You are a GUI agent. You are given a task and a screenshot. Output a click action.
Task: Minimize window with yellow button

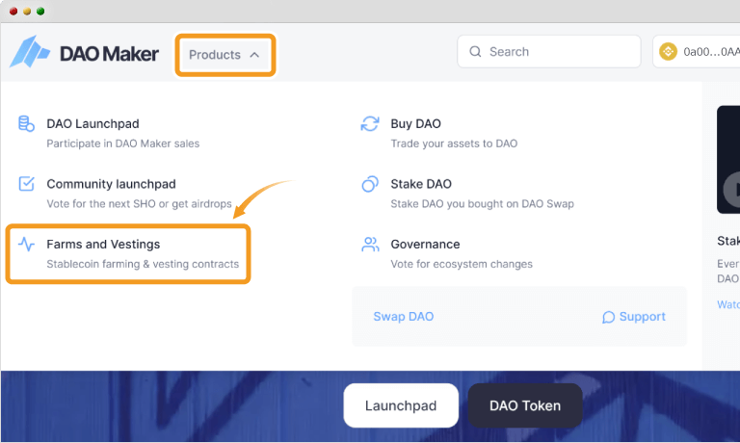(x=27, y=11)
